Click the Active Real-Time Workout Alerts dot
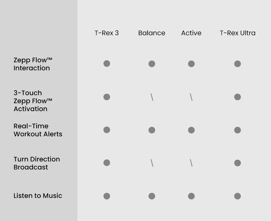This screenshot has width=271, height=221. point(191,130)
